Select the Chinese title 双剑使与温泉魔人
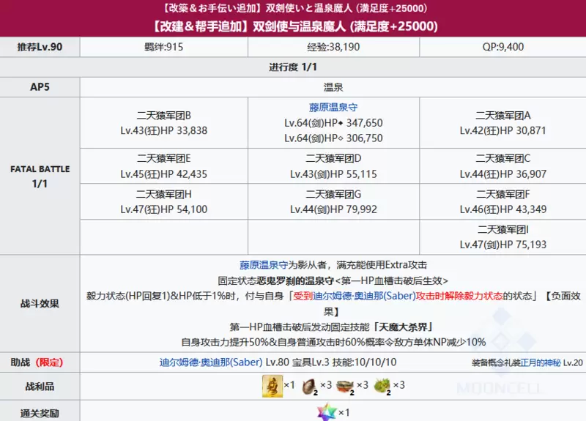This screenshot has width=586, height=421. click(x=299, y=26)
